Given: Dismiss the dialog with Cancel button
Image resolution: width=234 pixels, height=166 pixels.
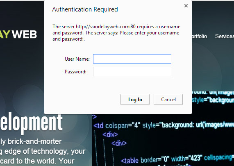Looking at the screenshot, I should (x=168, y=100).
